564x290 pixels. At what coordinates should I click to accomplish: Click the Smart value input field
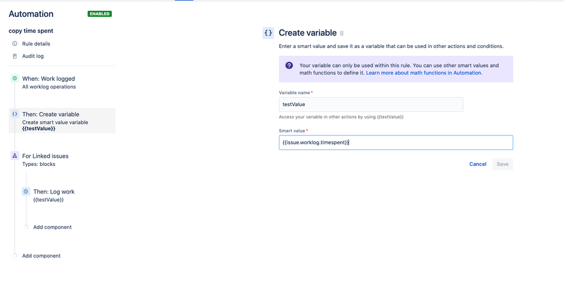pyautogui.click(x=396, y=143)
